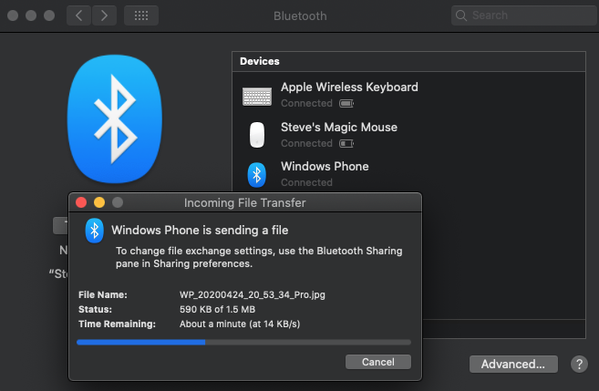The height and width of the screenshot is (391, 599).
Task: Focus the Search field
Action: [x=523, y=15]
